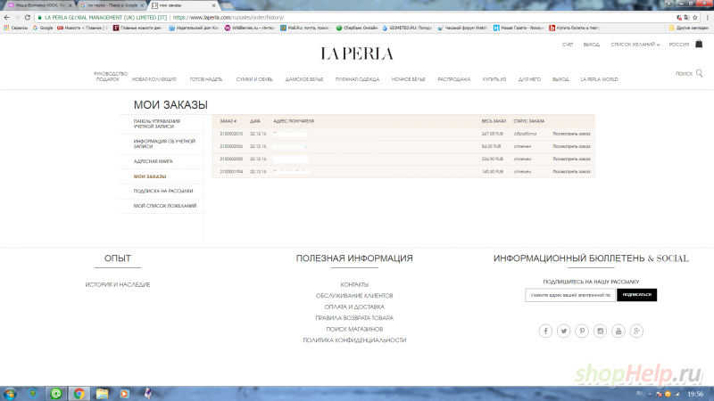Image resolution: width=714 pixels, height=401 pixels.
Task: Open Другие закладки folder
Action: click(x=688, y=28)
